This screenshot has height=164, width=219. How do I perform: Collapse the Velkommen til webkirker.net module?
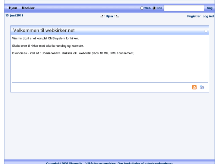pos(206,31)
